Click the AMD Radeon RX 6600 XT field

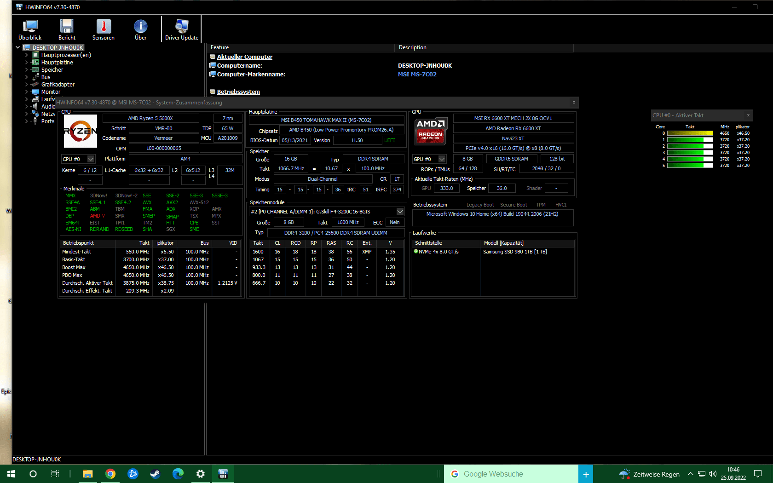point(513,129)
